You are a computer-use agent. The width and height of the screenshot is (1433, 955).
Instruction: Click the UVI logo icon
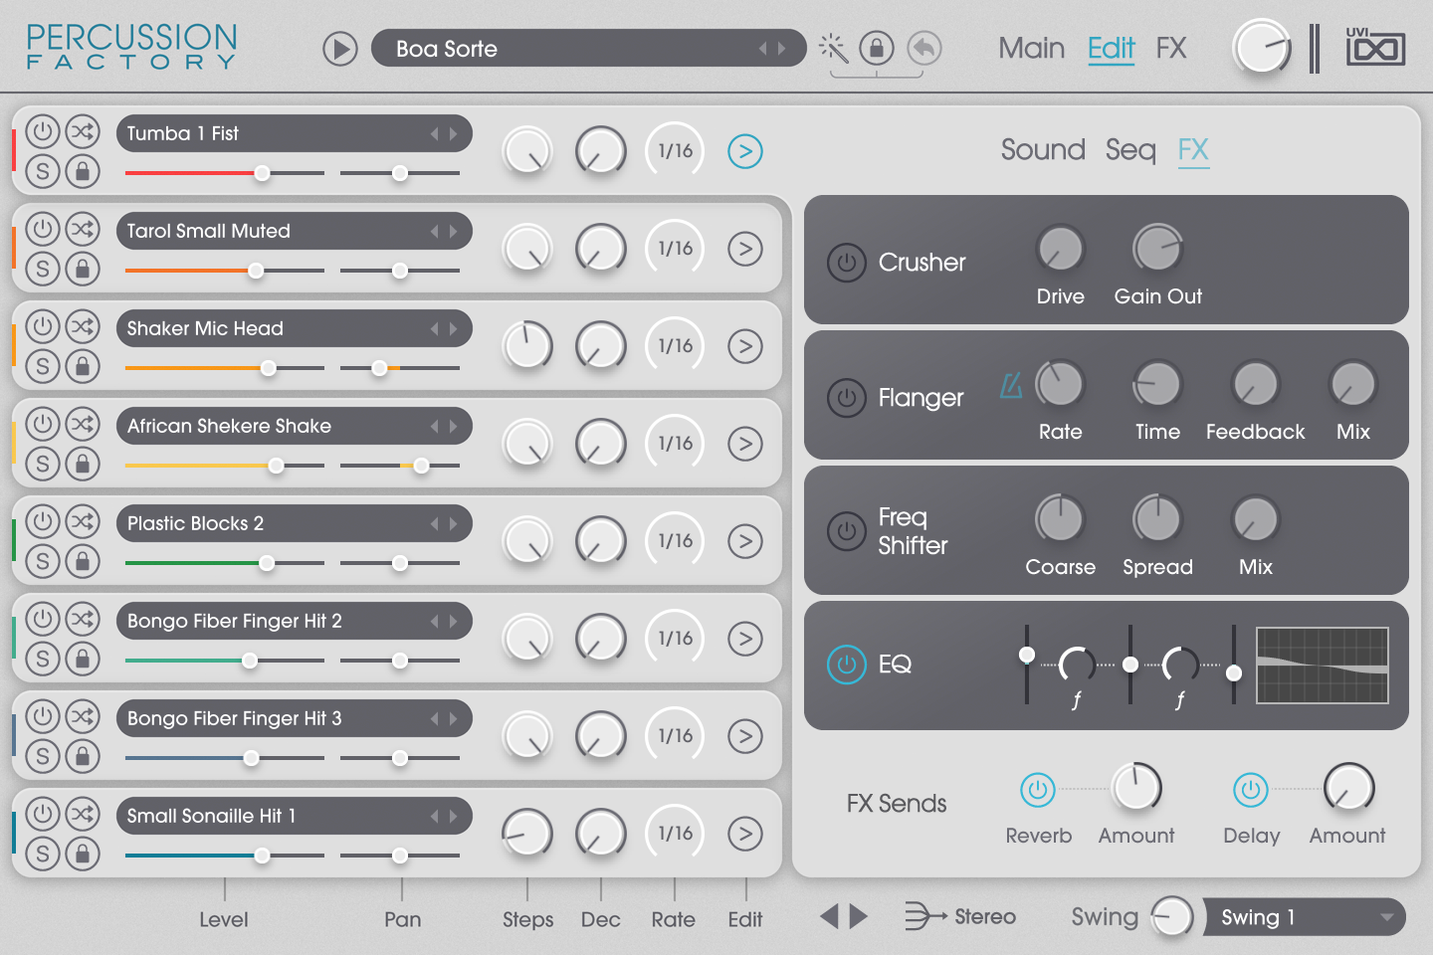(1375, 48)
